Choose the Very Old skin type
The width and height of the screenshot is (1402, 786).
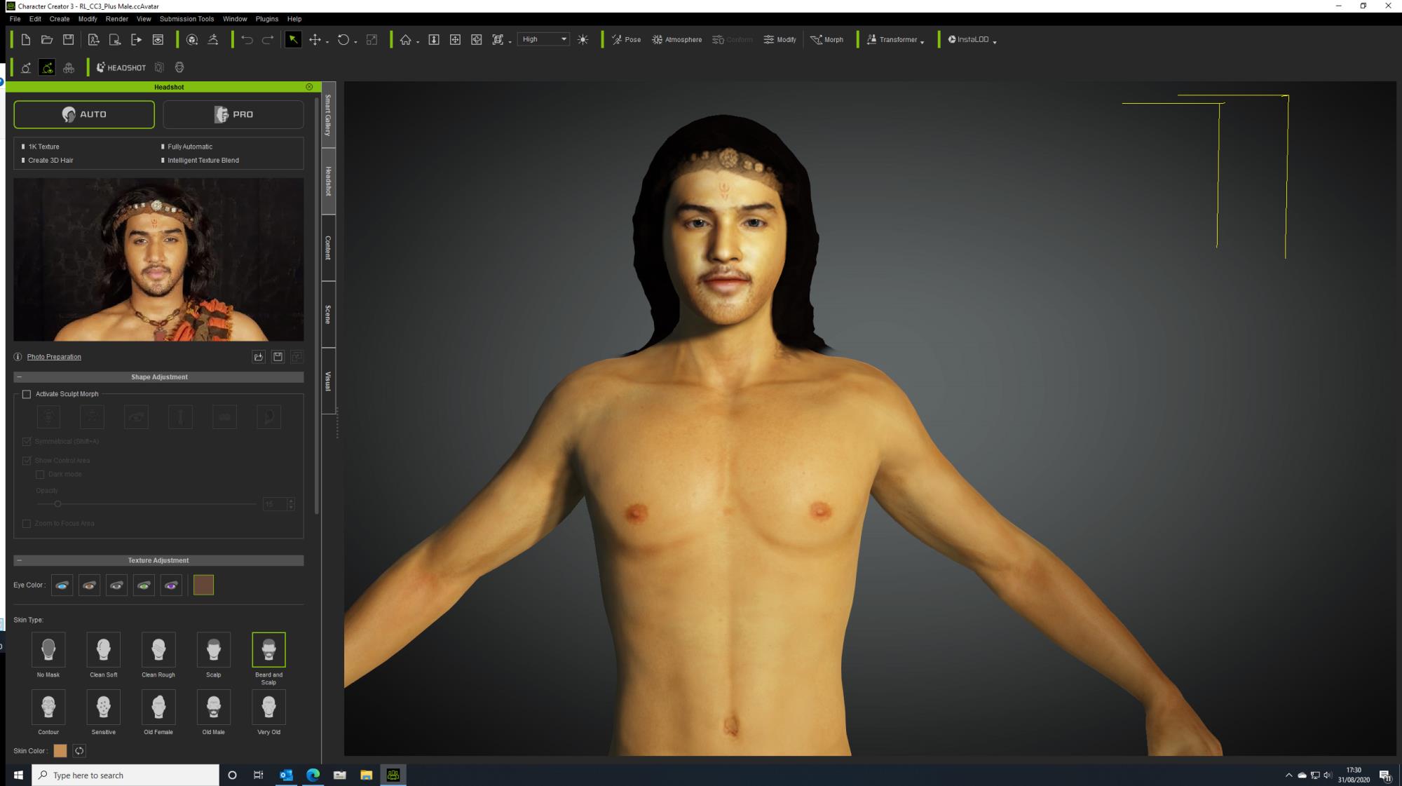coord(268,707)
